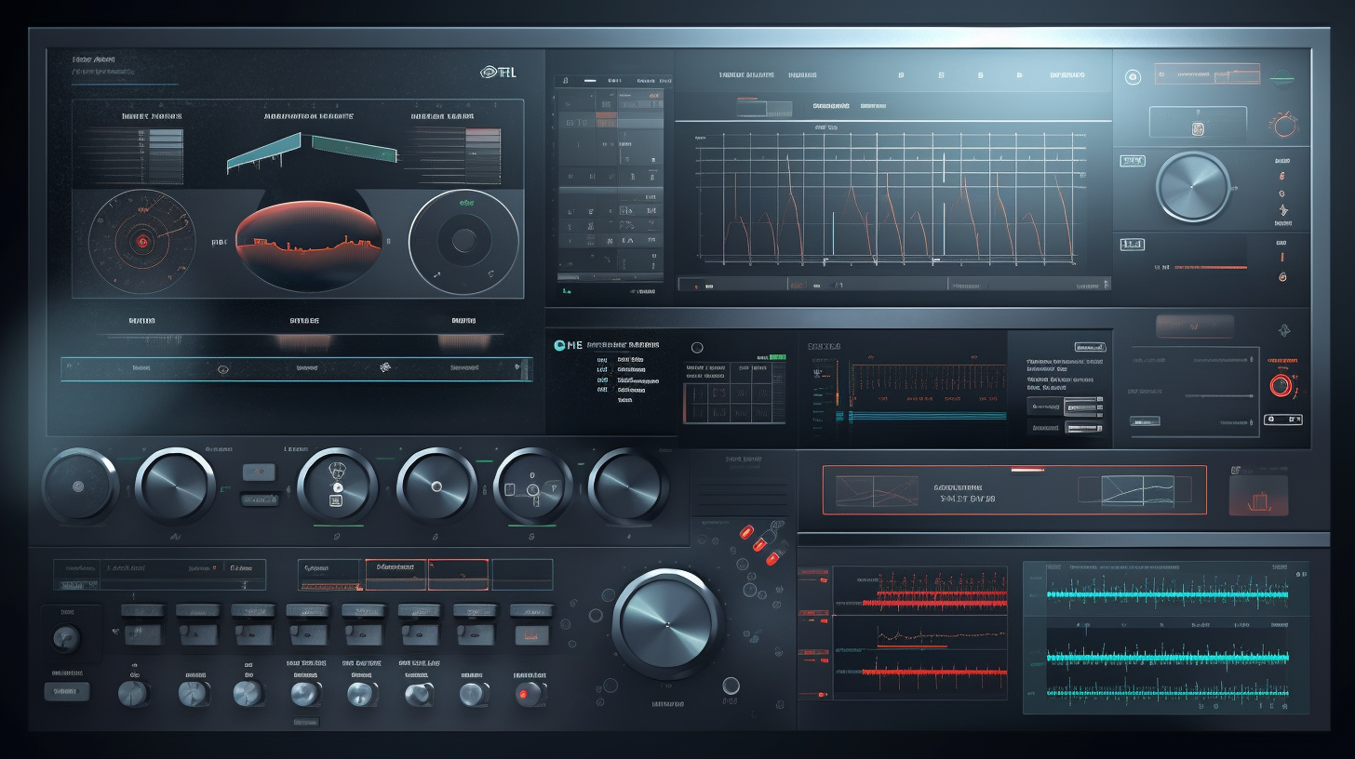Click the knot-shaped icon in the teal-outlined strip

click(385, 368)
